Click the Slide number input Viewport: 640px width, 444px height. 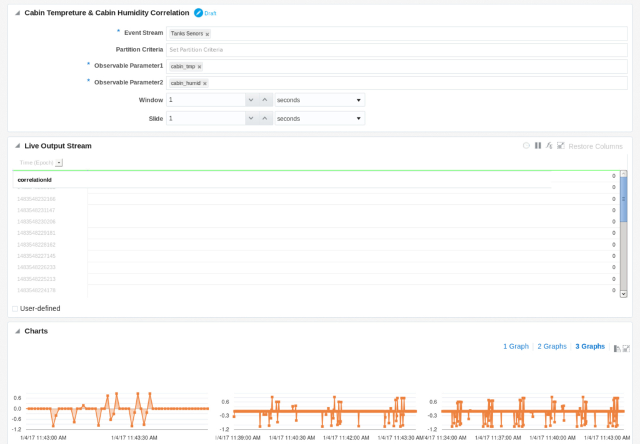click(x=206, y=119)
